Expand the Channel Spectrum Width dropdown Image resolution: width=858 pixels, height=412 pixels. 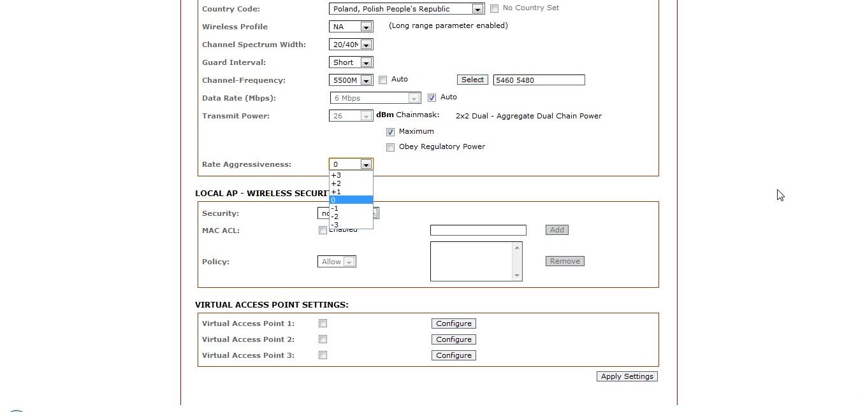[351, 45]
